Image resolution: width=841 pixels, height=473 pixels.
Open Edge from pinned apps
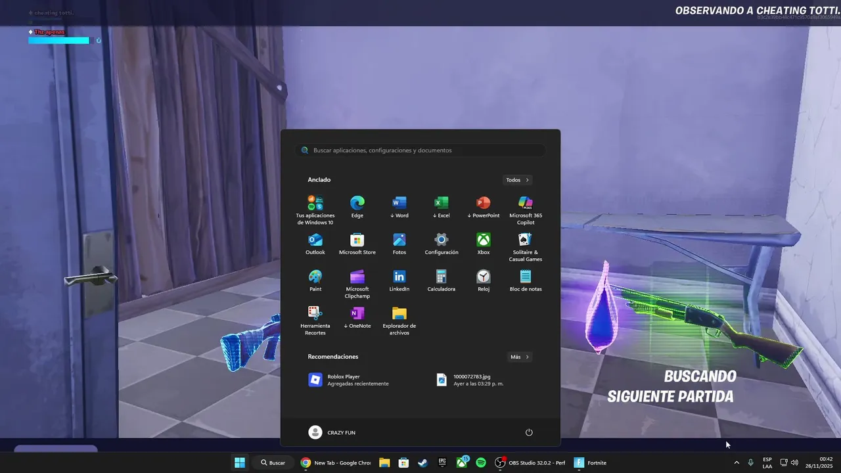tap(357, 207)
